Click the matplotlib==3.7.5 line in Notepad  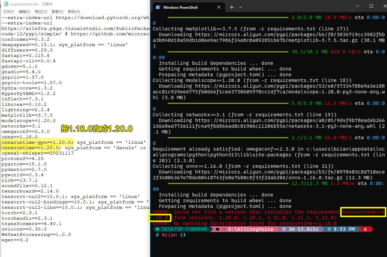[x=27, y=115]
